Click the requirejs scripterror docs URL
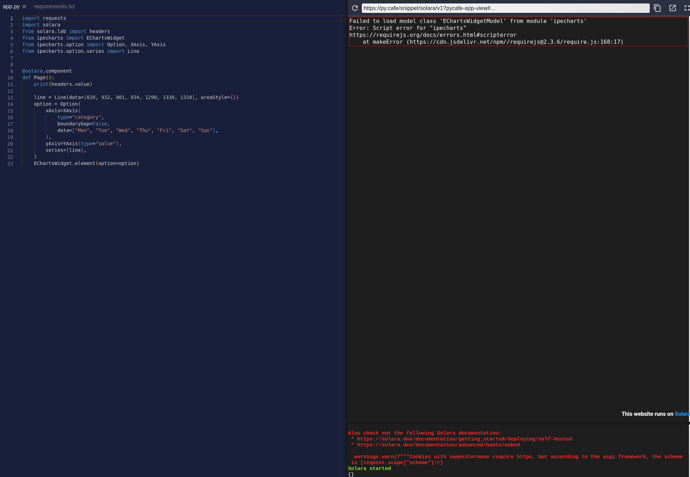Viewport: 690px width, 477px height. 433,35
